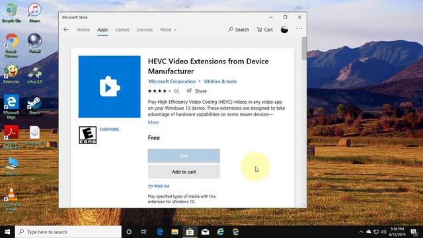This screenshot has width=423, height=238.
Task: Expand the More dropdown in Store navigation
Action: [169, 30]
